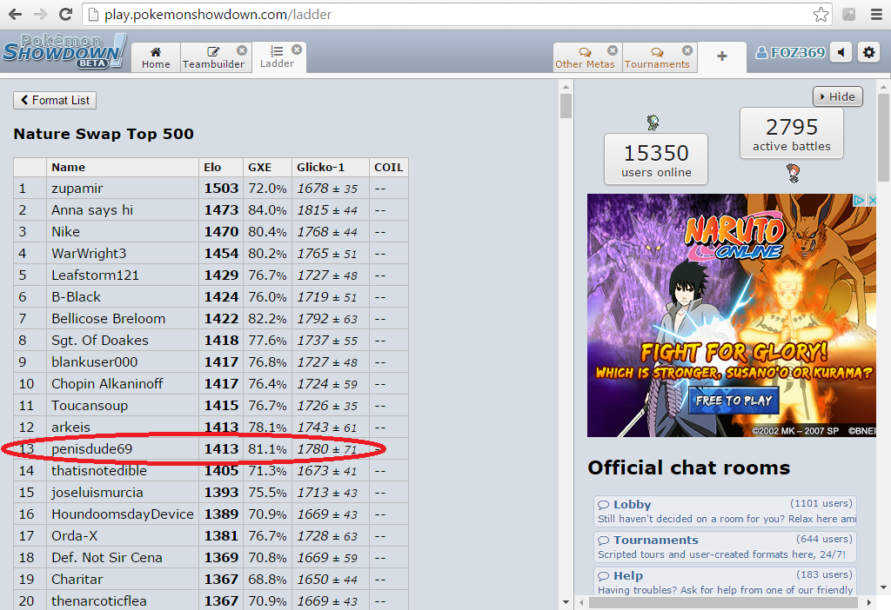Select Bellicose Breloom in ladder
Image resolution: width=891 pixels, height=610 pixels.
click(x=109, y=318)
